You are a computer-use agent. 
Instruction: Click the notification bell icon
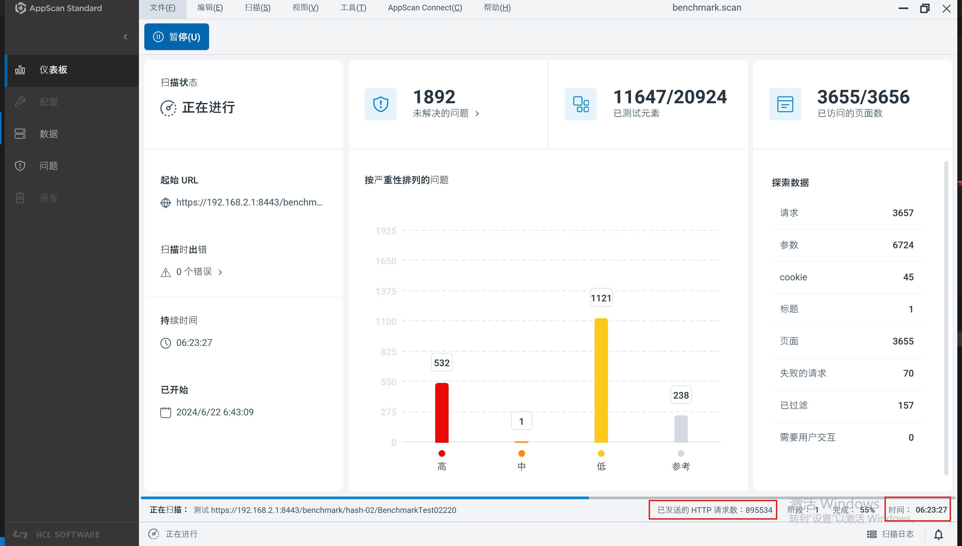(938, 534)
